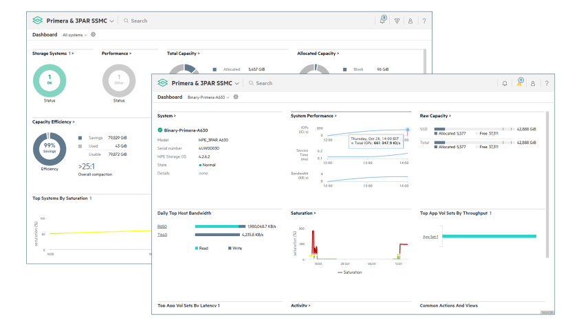581x326 pixels.
Task: Open the notifications bell in the back window
Action: (x=382, y=20)
